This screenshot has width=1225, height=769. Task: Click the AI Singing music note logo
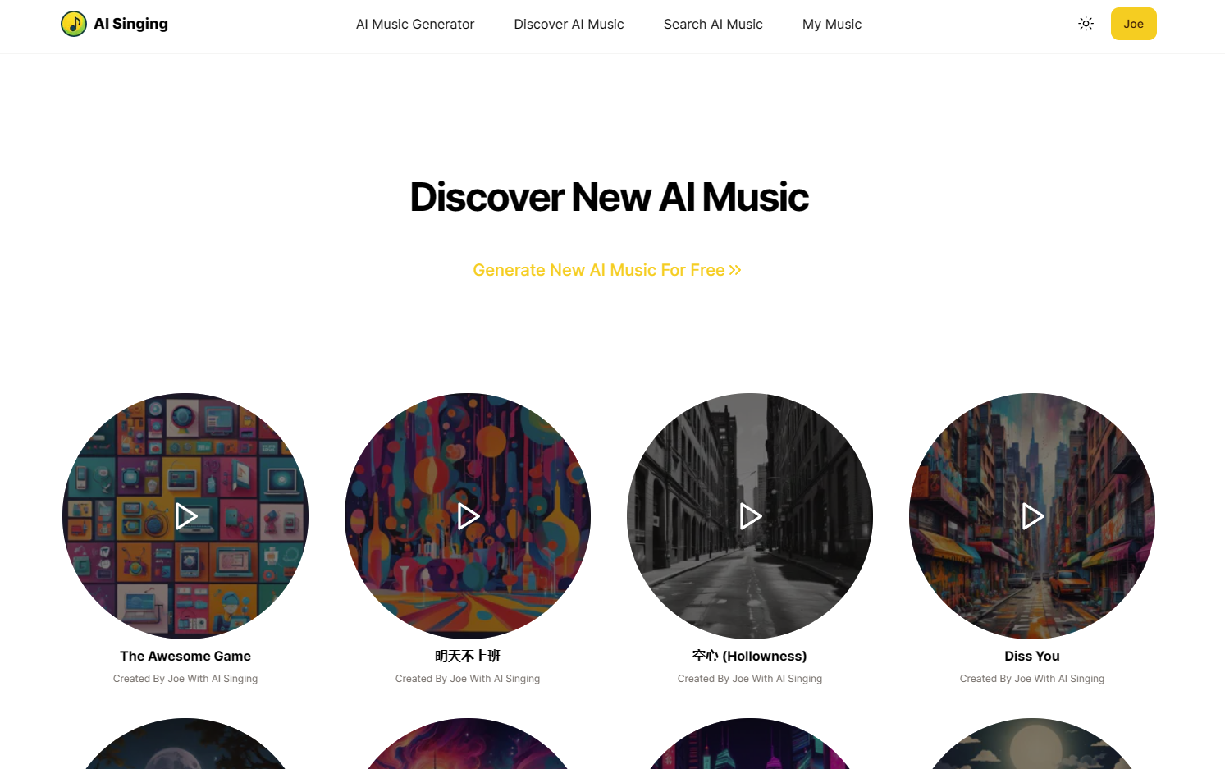[x=74, y=24]
